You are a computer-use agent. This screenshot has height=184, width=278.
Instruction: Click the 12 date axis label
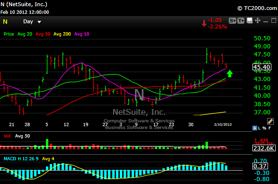(66, 125)
